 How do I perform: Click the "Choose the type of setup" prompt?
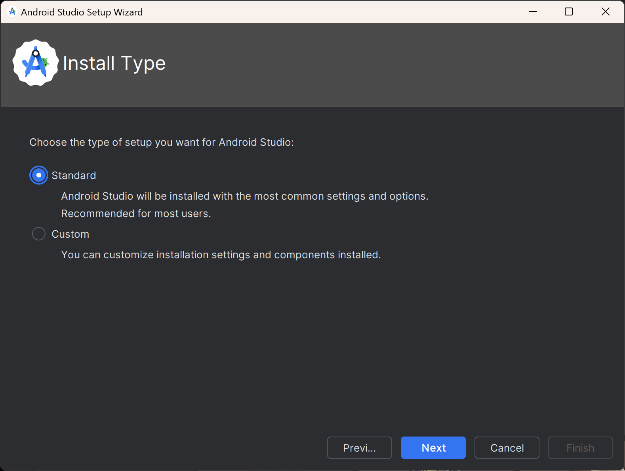(162, 142)
